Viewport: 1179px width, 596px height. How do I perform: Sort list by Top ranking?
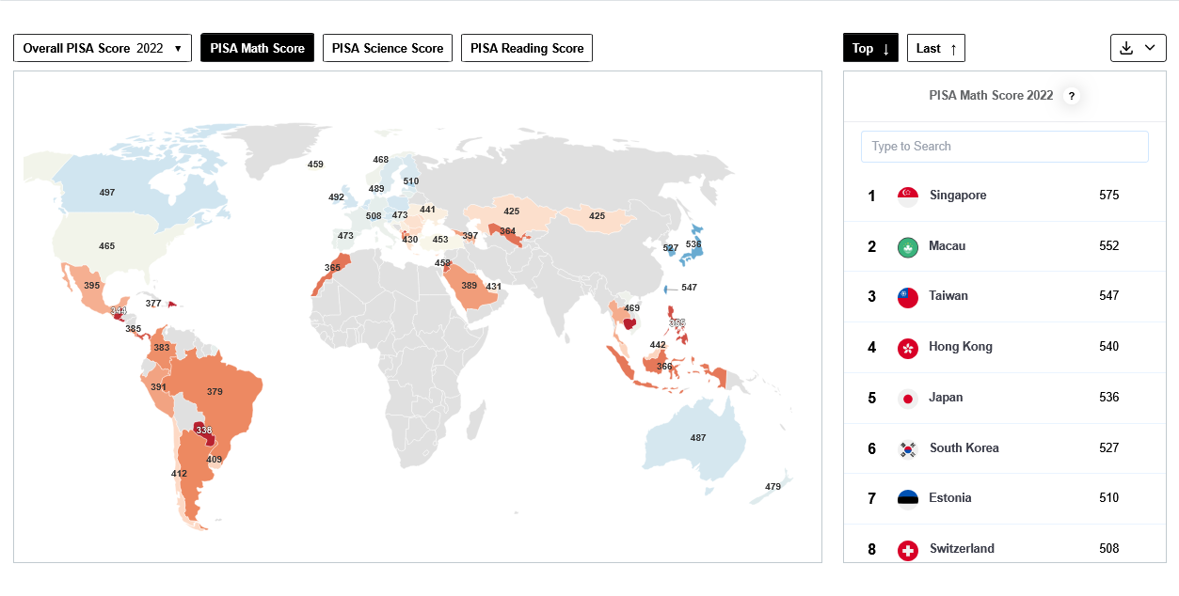(x=870, y=48)
